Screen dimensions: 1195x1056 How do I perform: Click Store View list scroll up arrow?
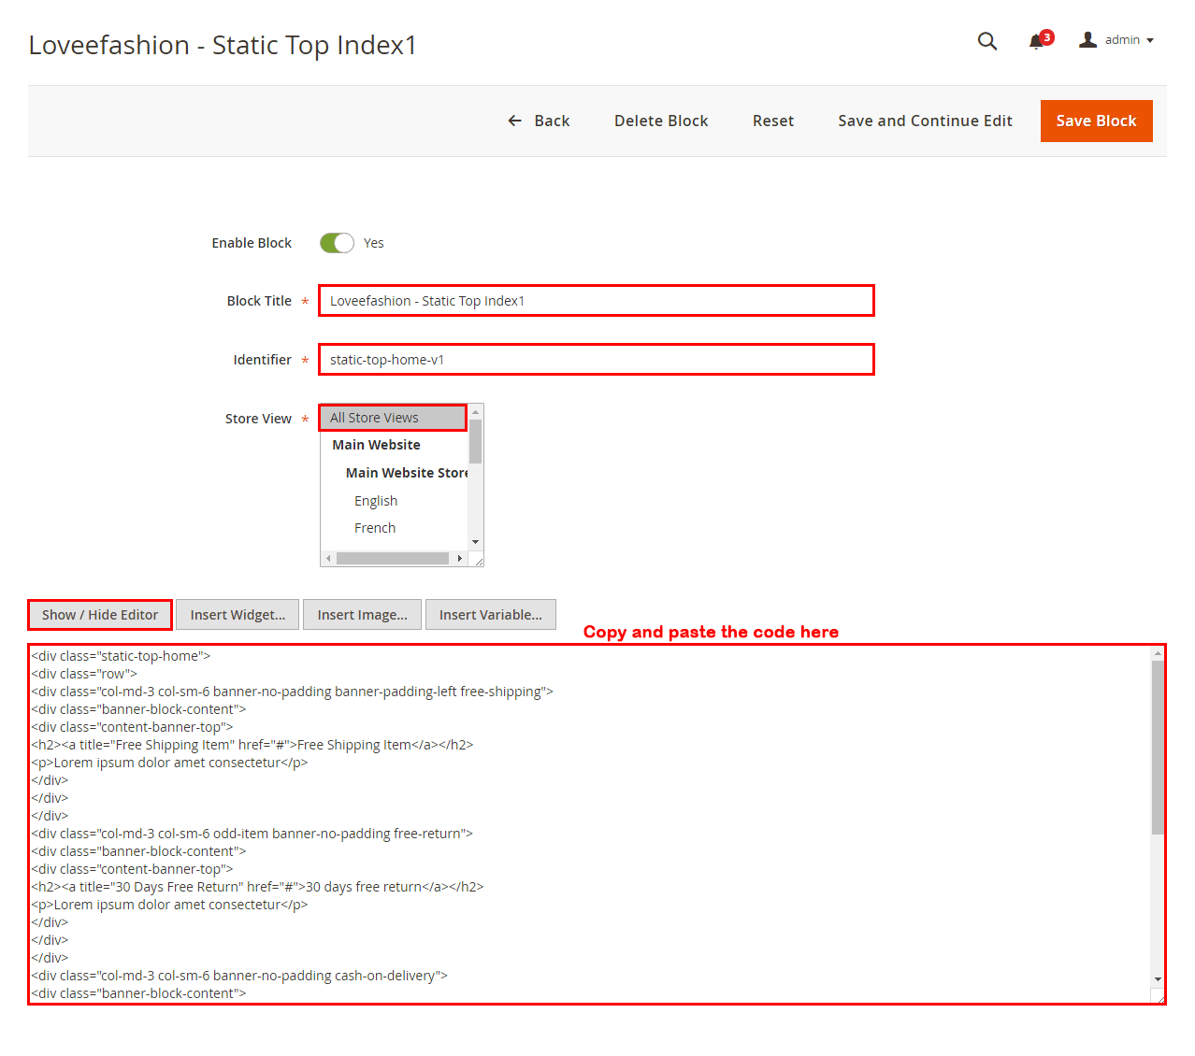(x=476, y=412)
